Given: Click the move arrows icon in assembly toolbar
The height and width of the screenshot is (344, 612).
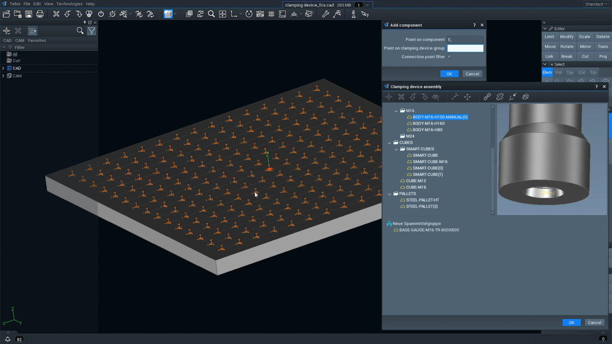Looking at the screenshot, I should click(x=468, y=97).
